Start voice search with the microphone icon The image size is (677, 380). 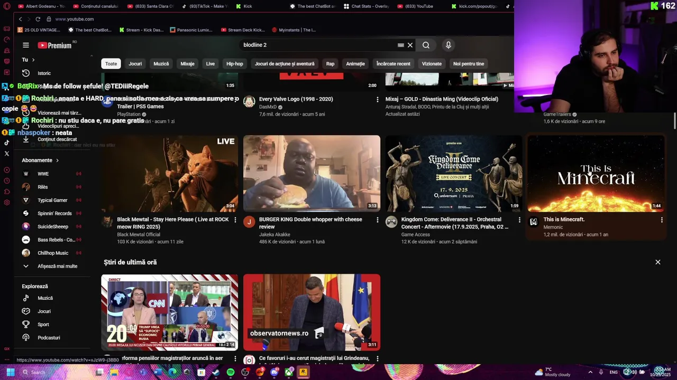(x=448, y=45)
